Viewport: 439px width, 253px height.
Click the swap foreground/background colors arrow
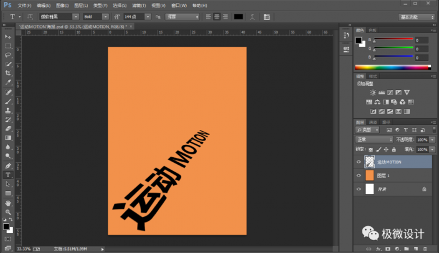[x=11, y=219]
